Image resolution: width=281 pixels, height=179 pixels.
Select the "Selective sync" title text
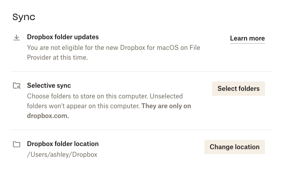[x=49, y=85]
